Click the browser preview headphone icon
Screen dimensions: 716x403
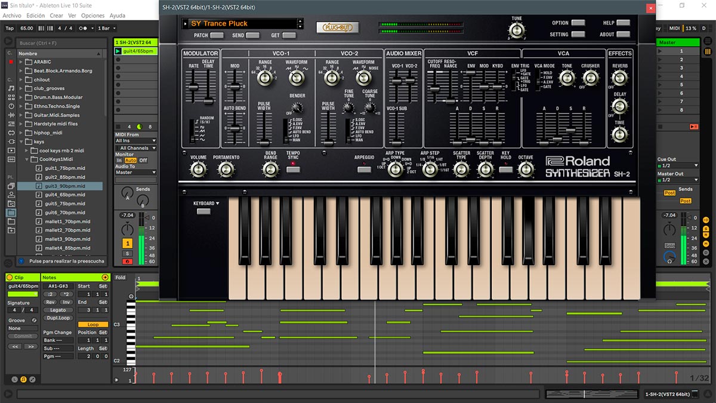21,261
